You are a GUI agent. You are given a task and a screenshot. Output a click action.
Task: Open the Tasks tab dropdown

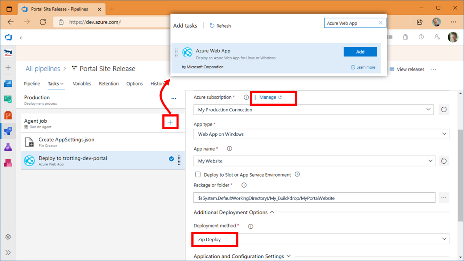click(56, 84)
